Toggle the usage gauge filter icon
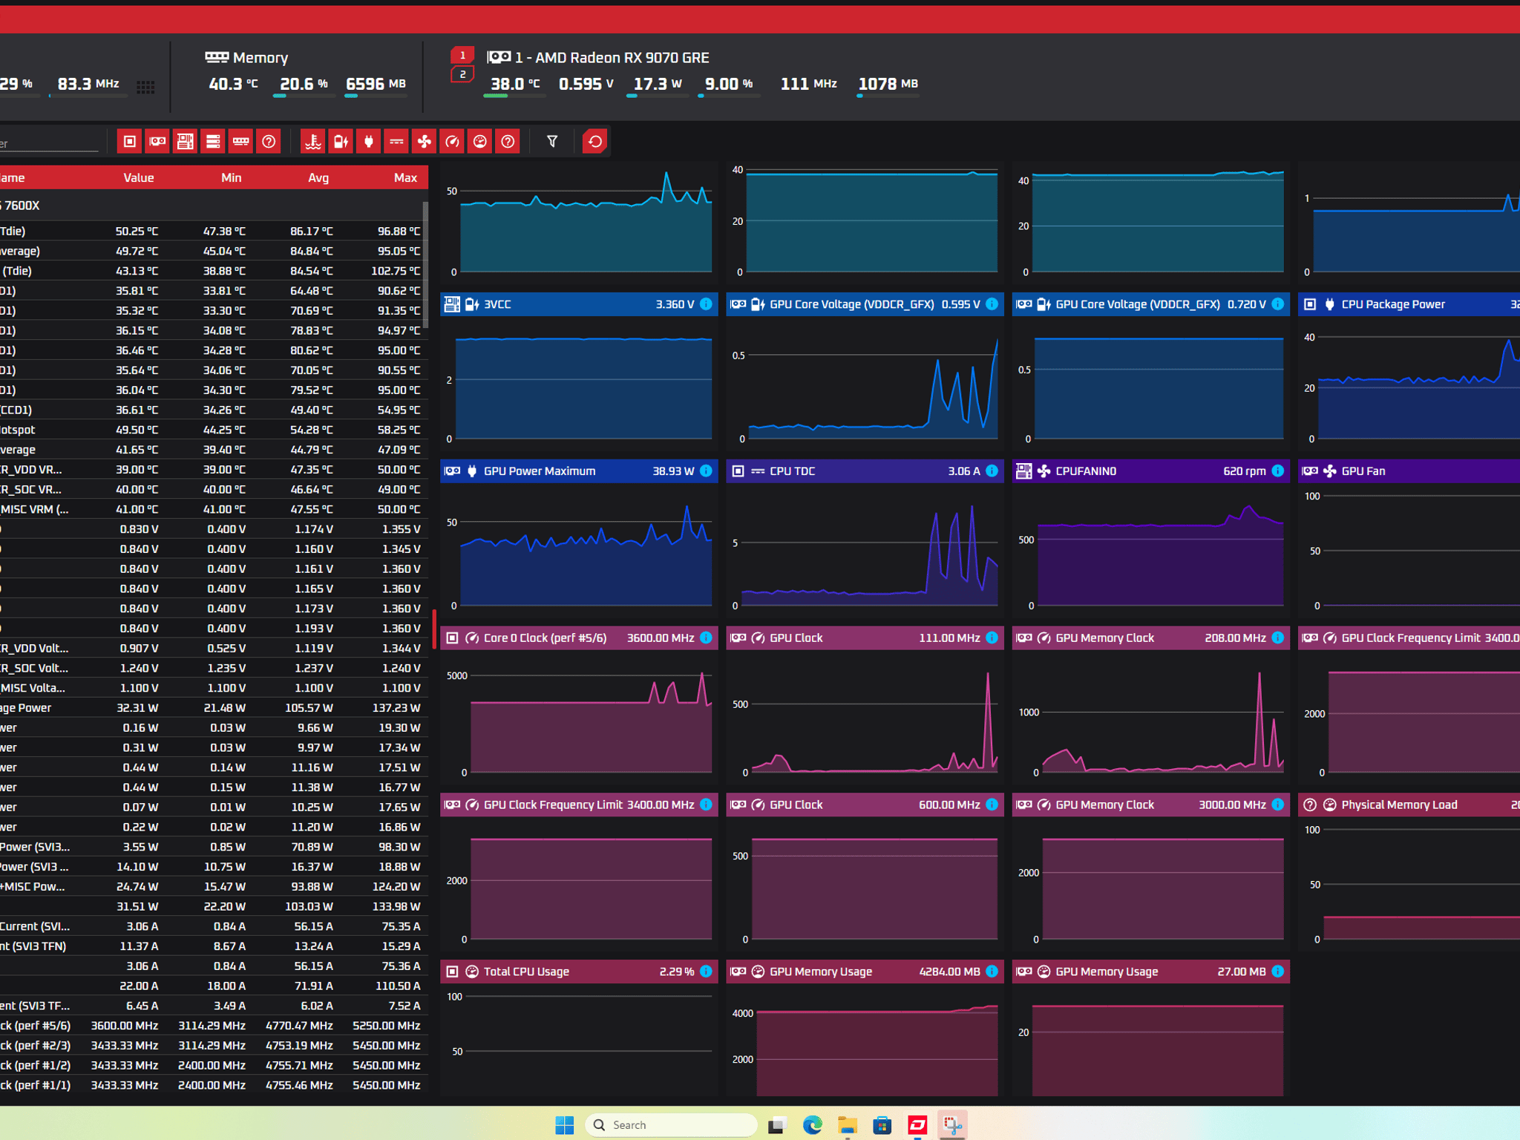 point(480,141)
